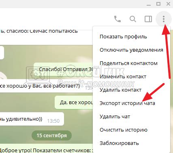Viewport: 173px width, 153px height.
Task: Toggle the right side panel icon
Action: point(148,19)
